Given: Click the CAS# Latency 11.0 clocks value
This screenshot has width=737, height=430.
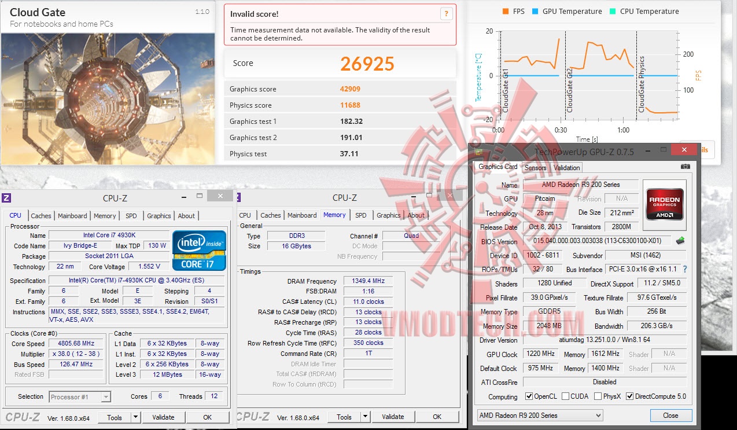Looking at the screenshot, I should [368, 302].
